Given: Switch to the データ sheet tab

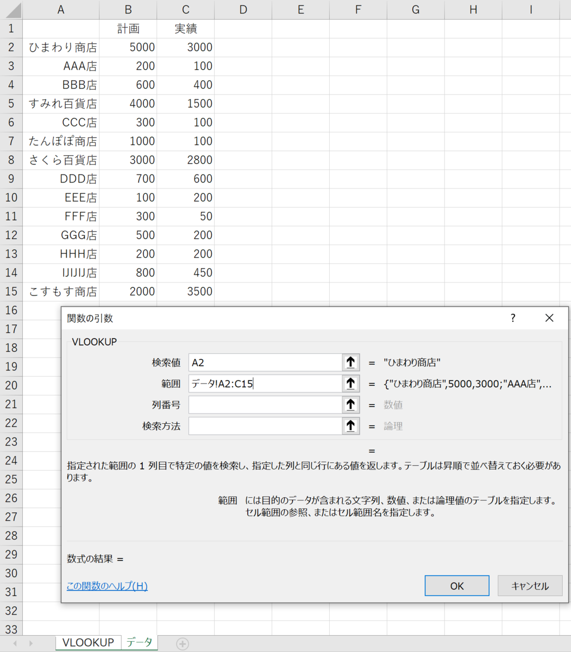Looking at the screenshot, I should click(x=140, y=642).
